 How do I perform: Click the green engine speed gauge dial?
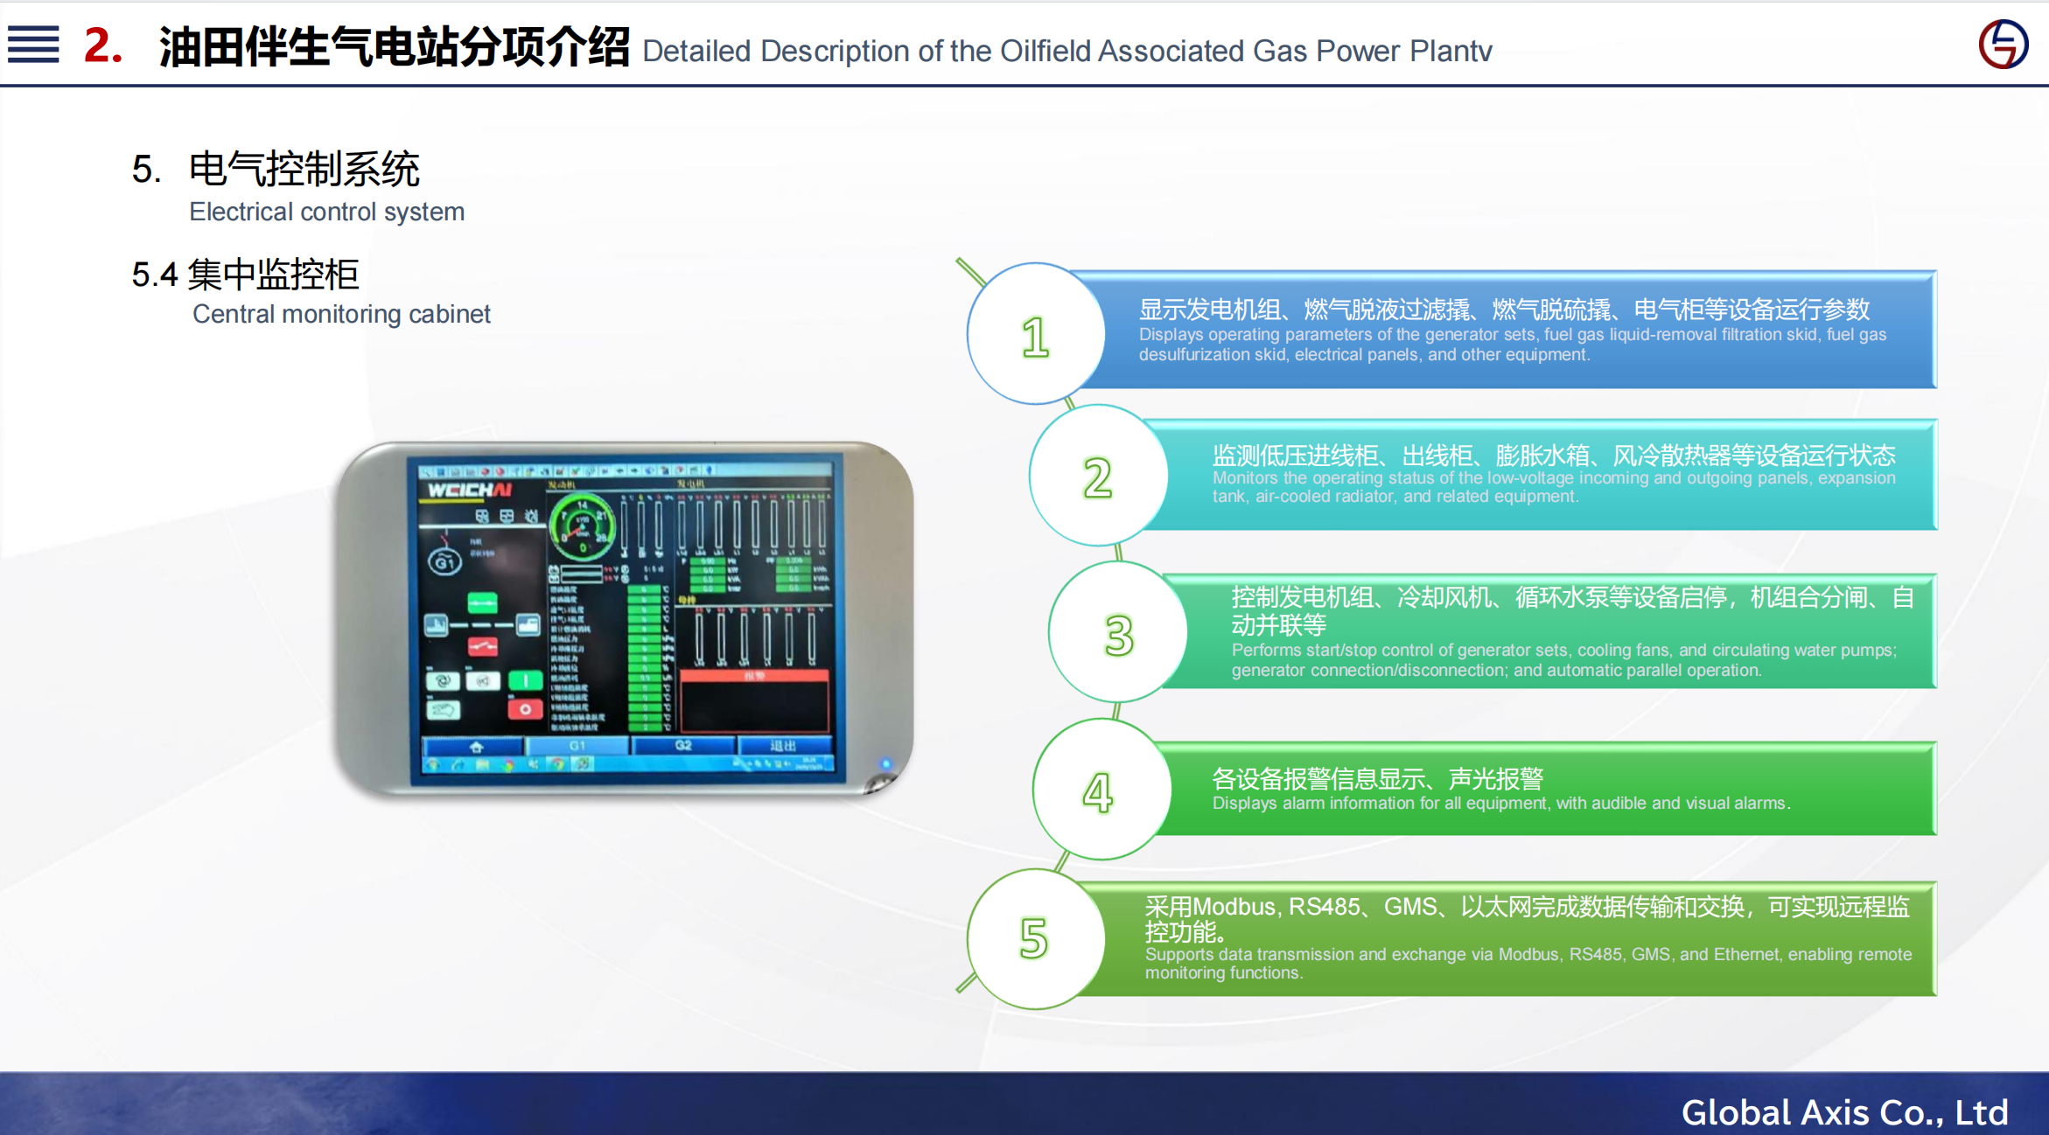click(583, 526)
